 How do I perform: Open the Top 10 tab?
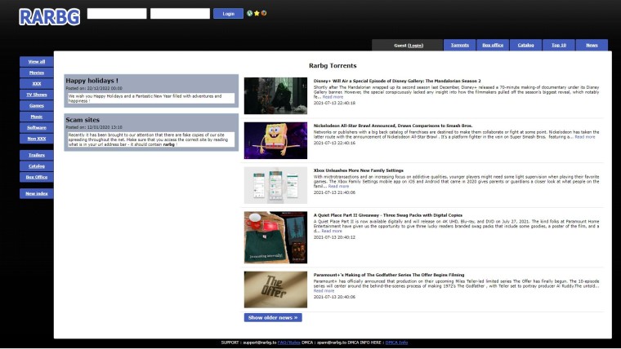click(559, 45)
